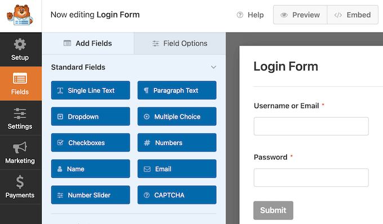Add a Paragraph Text field

click(177, 90)
